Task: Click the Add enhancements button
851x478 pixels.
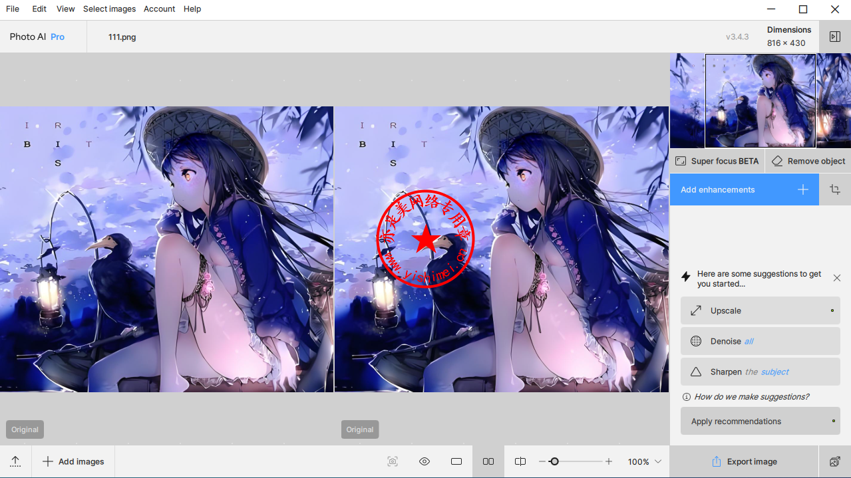Action: [x=745, y=189]
